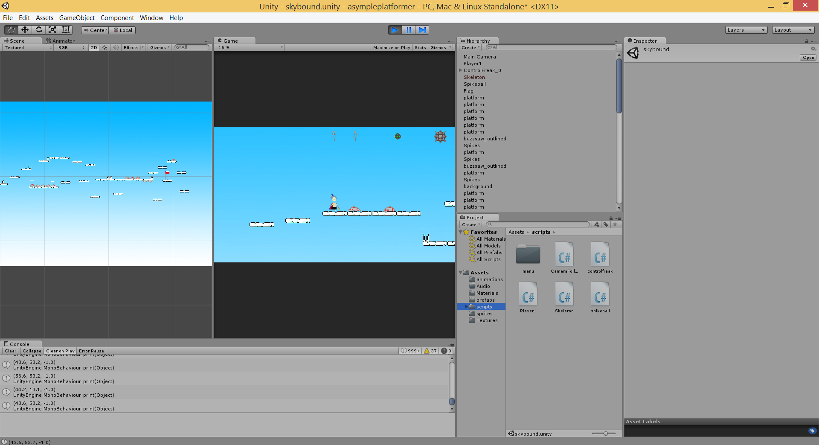The height and width of the screenshot is (445, 819).
Task: Click the Hierarchy search field
Action: click(x=551, y=47)
